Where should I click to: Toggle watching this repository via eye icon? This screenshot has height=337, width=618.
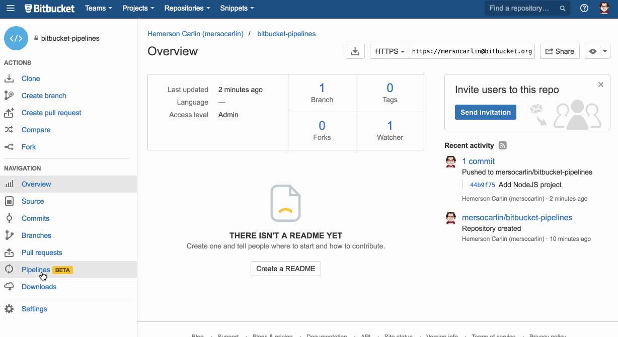click(x=592, y=51)
